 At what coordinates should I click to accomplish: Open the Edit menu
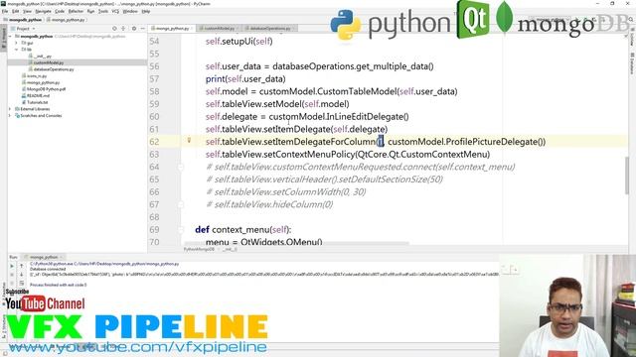[x=16, y=11]
